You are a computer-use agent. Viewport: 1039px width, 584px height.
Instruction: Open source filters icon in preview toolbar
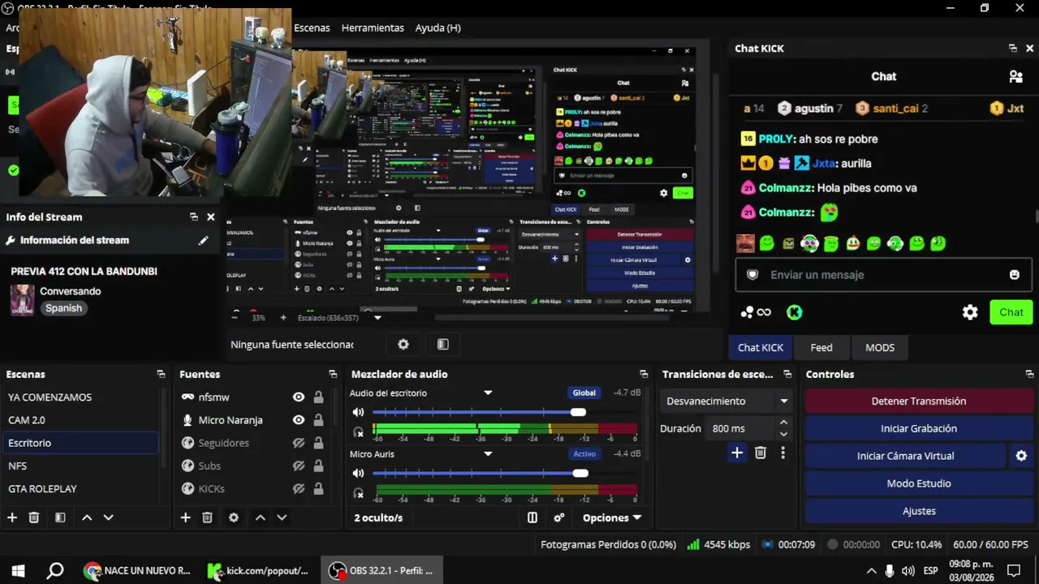click(x=442, y=344)
